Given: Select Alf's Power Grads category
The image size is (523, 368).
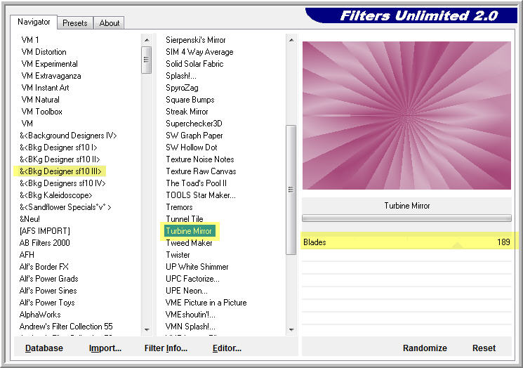Looking at the screenshot, I should [48, 279].
